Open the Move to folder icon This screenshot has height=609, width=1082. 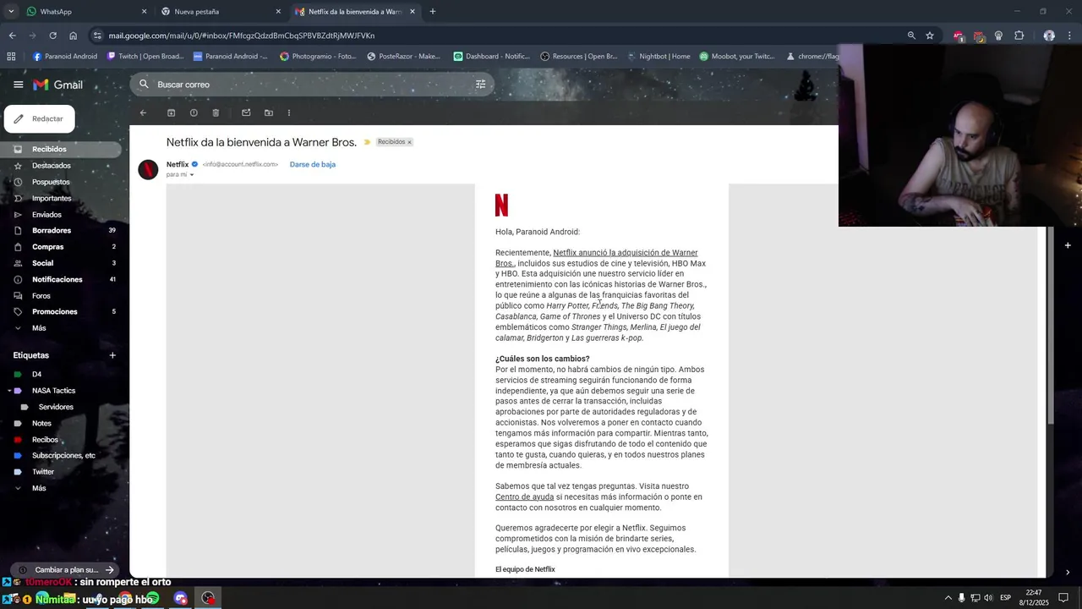tap(269, 112)
